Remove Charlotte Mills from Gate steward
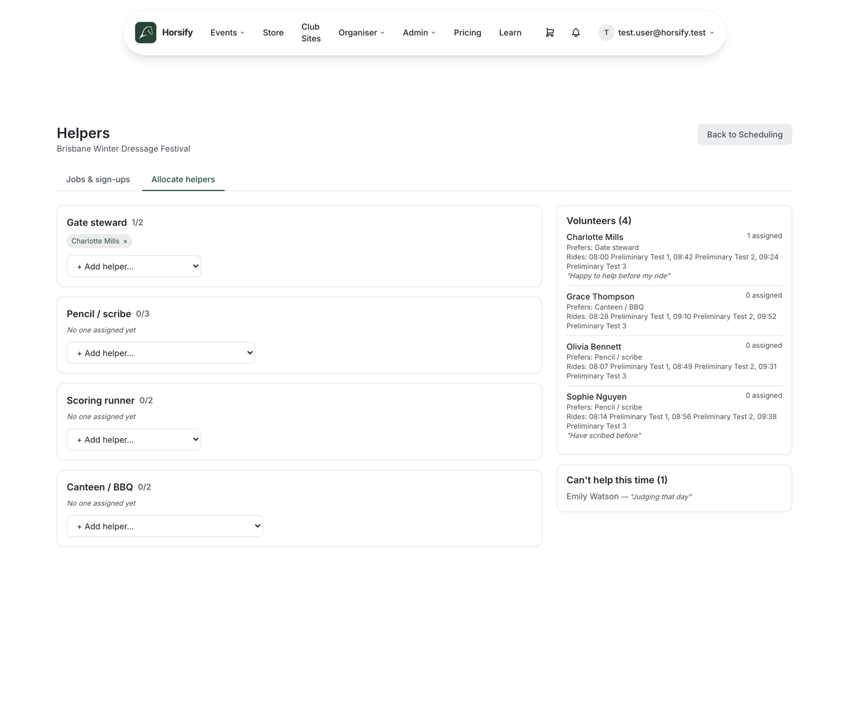This screenshot has height=728, width=849. (x=125, y=241)
